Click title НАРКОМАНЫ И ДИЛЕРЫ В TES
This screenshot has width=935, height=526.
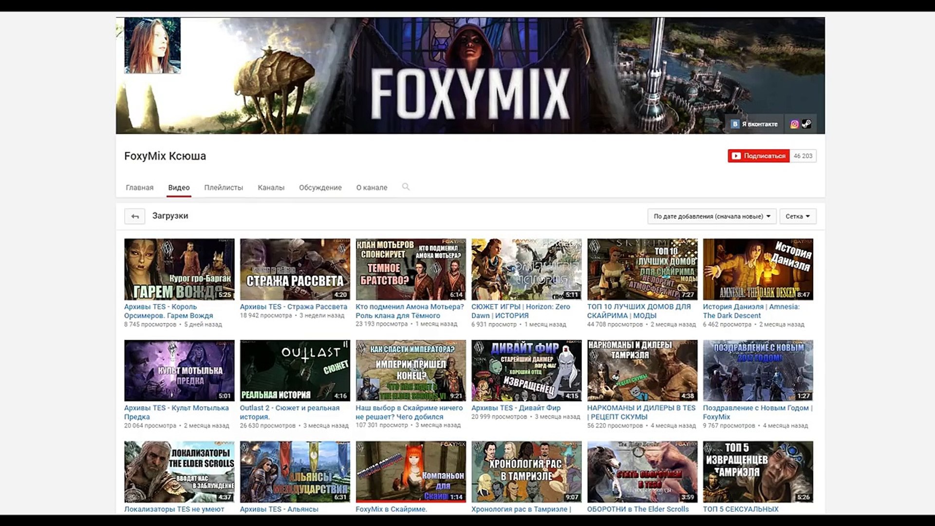tap(641, 413)
